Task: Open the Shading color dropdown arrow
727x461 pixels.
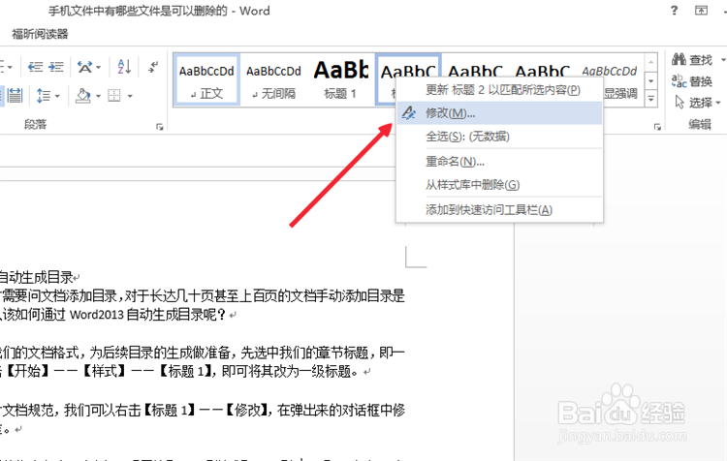Action: point(98,97)
